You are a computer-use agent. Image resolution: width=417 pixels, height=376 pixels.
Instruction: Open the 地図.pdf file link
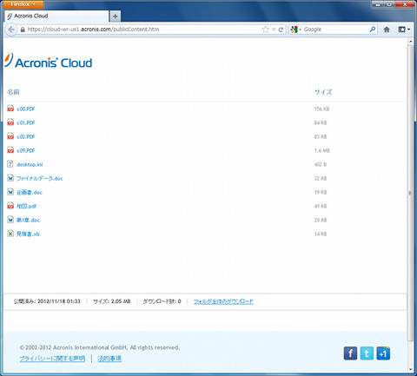[26, 207]
